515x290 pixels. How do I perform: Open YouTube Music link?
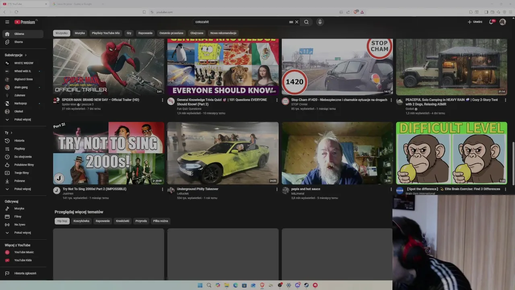pyautogui.click(x=23, y=252)
